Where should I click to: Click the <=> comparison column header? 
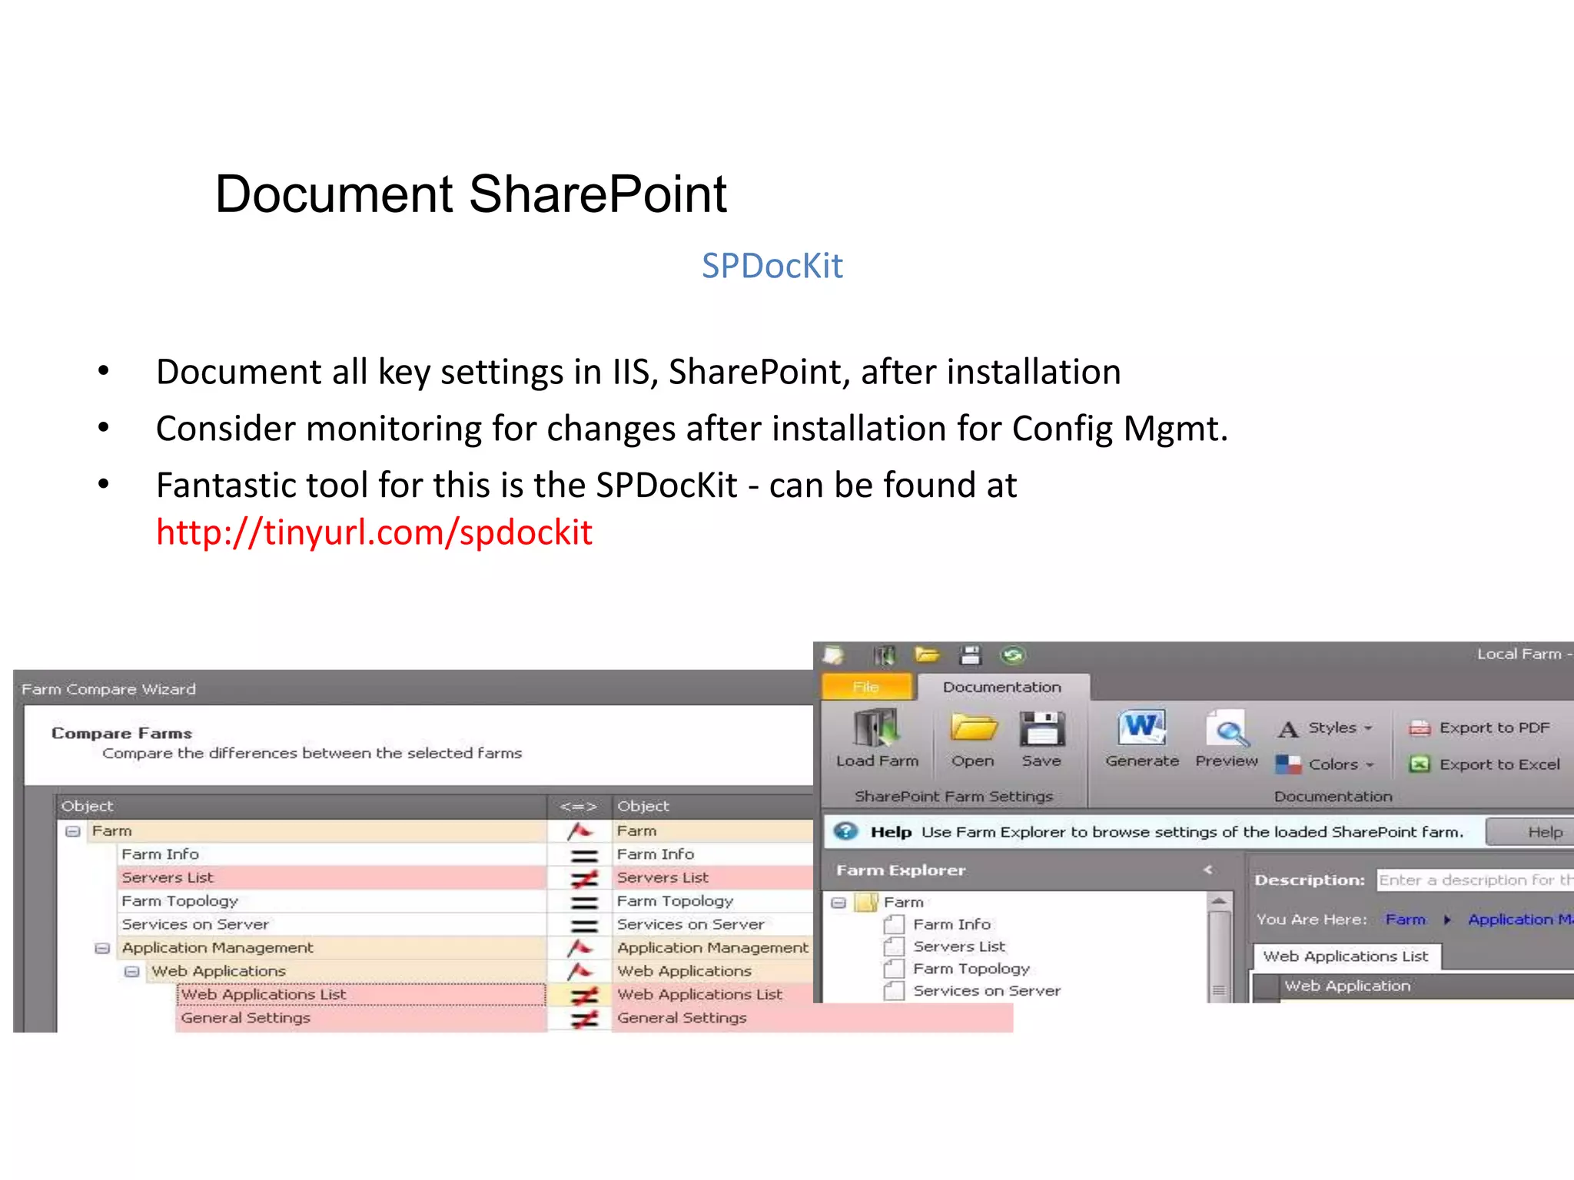click(579, 806)
